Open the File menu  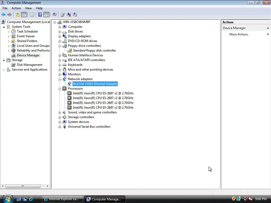[x=5, y=8]
